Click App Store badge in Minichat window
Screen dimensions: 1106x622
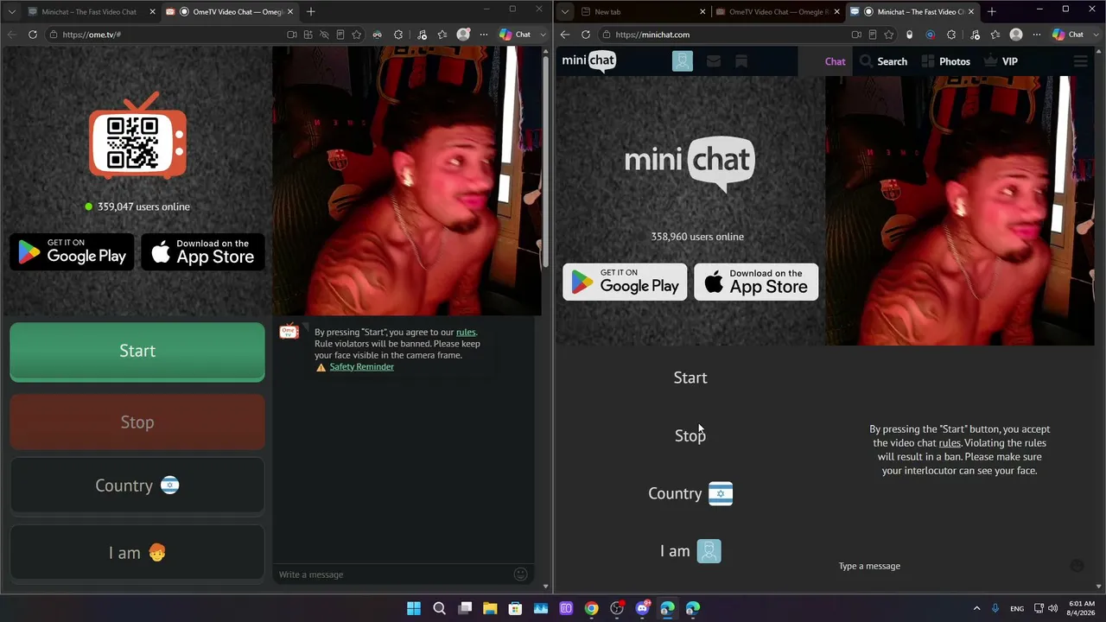[756, 282]
